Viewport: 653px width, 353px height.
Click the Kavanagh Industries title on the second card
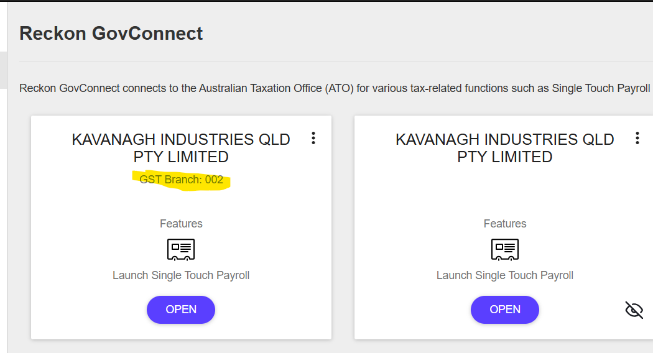505,148
